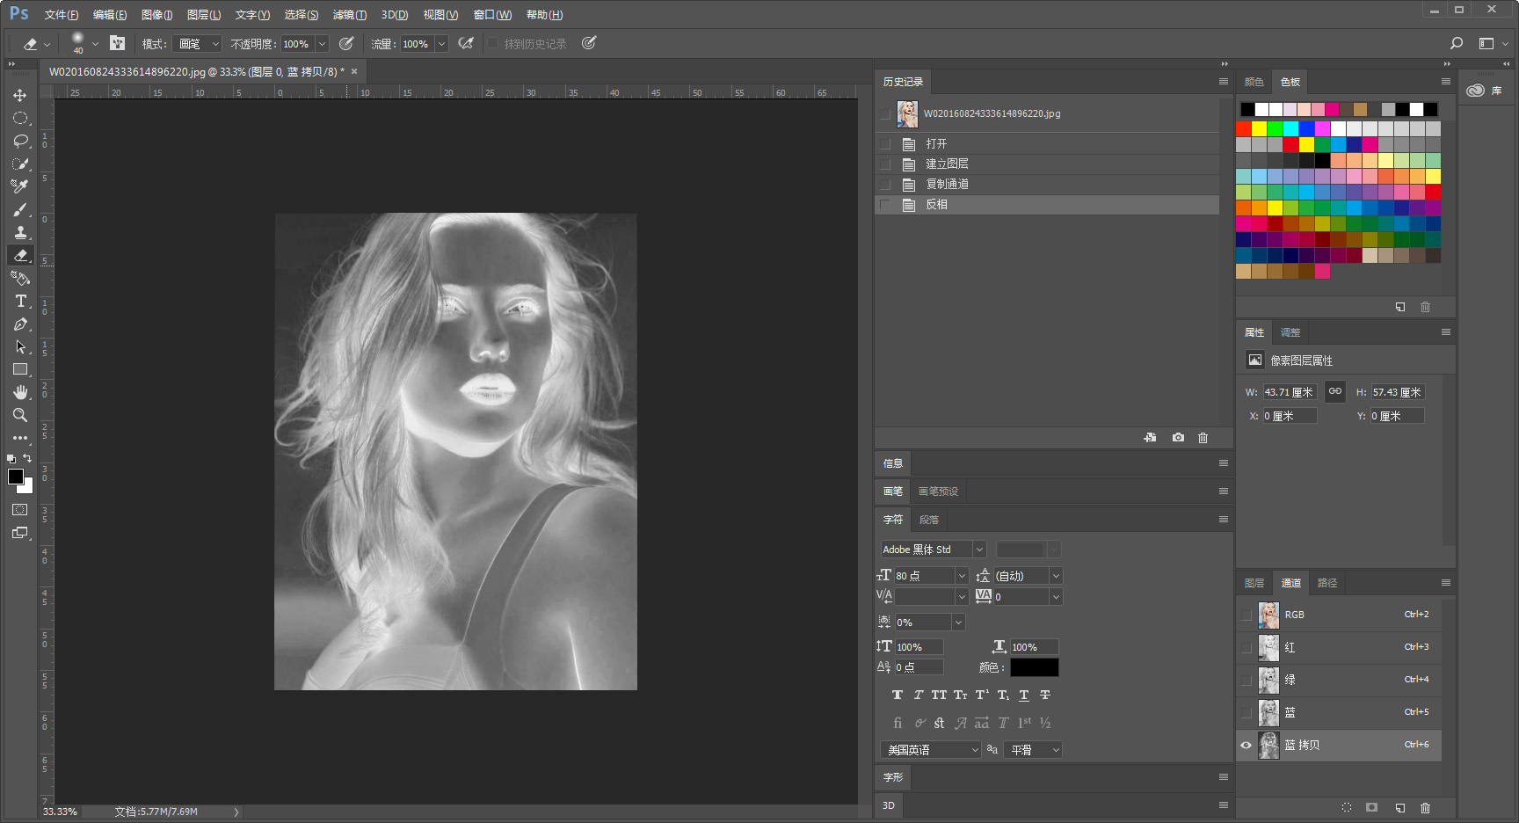Click create new snapshot camera icon
This screenshot has height=823, width=1519.
1178,438
